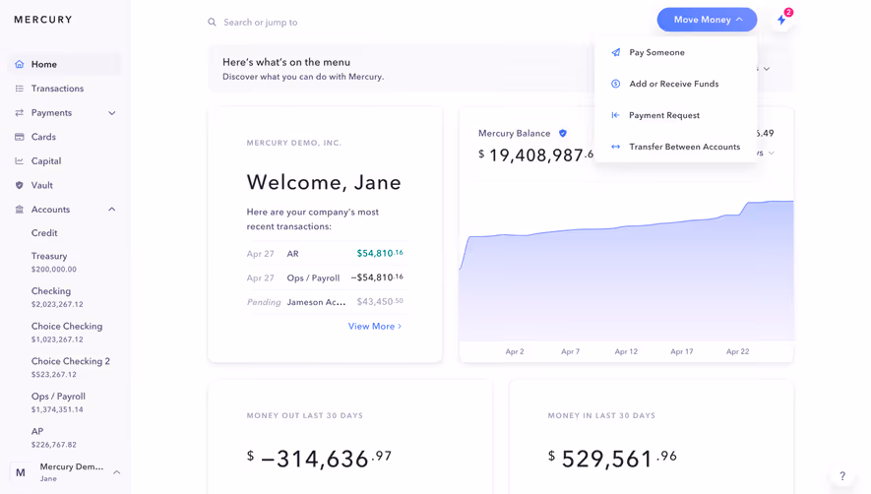Collapse the Accounts section chevron

[111, 210]
